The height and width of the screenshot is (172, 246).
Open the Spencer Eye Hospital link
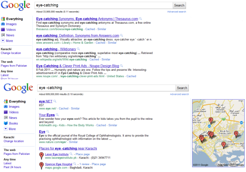pos(59,164)
